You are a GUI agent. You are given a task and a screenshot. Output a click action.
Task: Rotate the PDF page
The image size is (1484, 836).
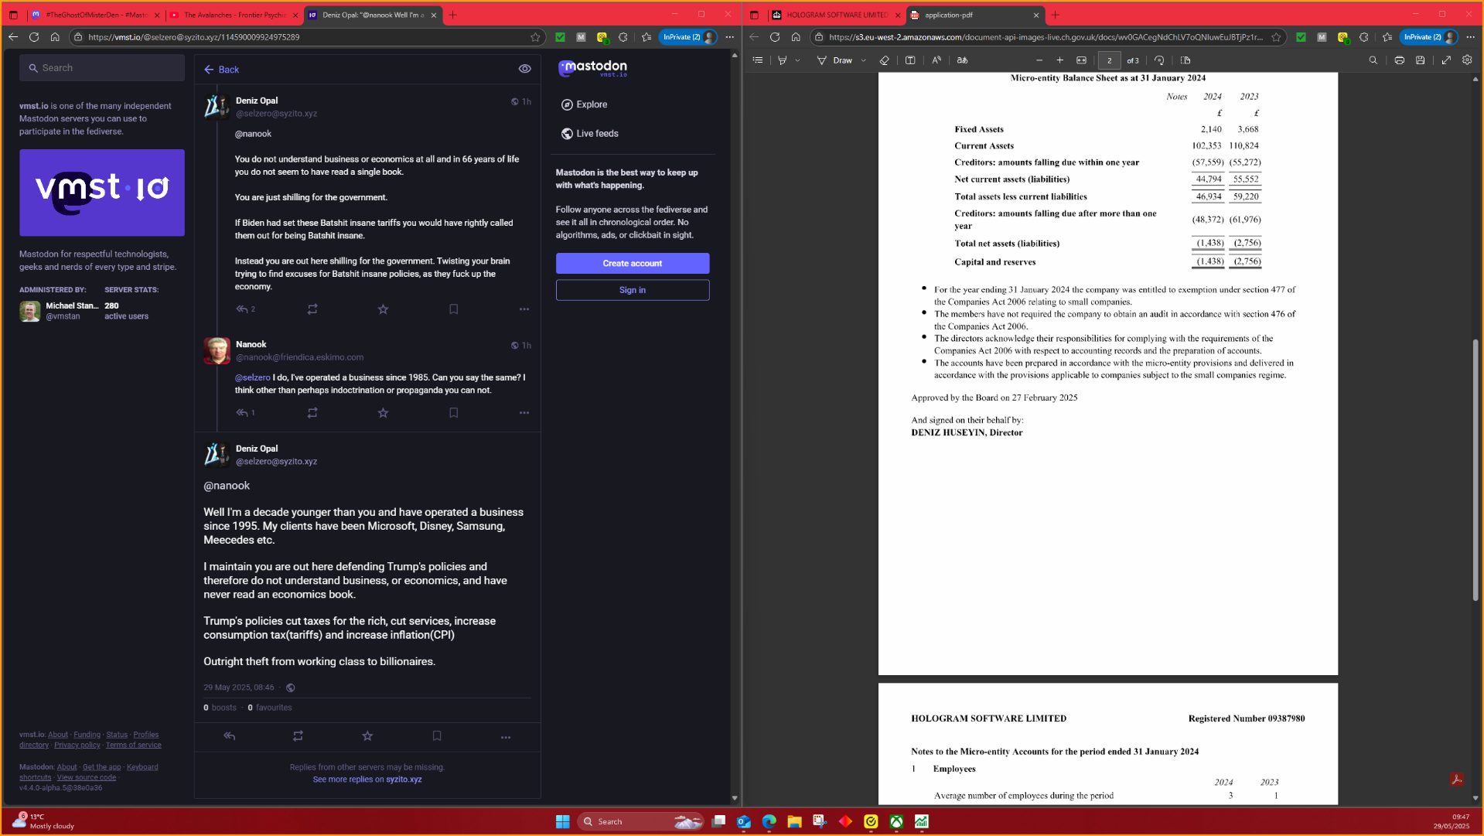pos(1159,60)
